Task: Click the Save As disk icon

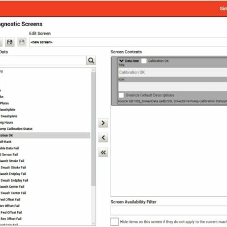Action: click(x=10, y=42)
